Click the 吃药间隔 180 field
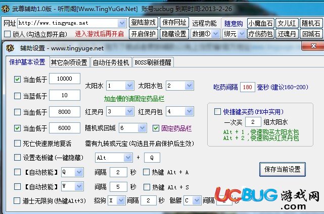Image resolution: width=324 pixels, height=214 pixels. pyautogui.click(x=247, y=87)
